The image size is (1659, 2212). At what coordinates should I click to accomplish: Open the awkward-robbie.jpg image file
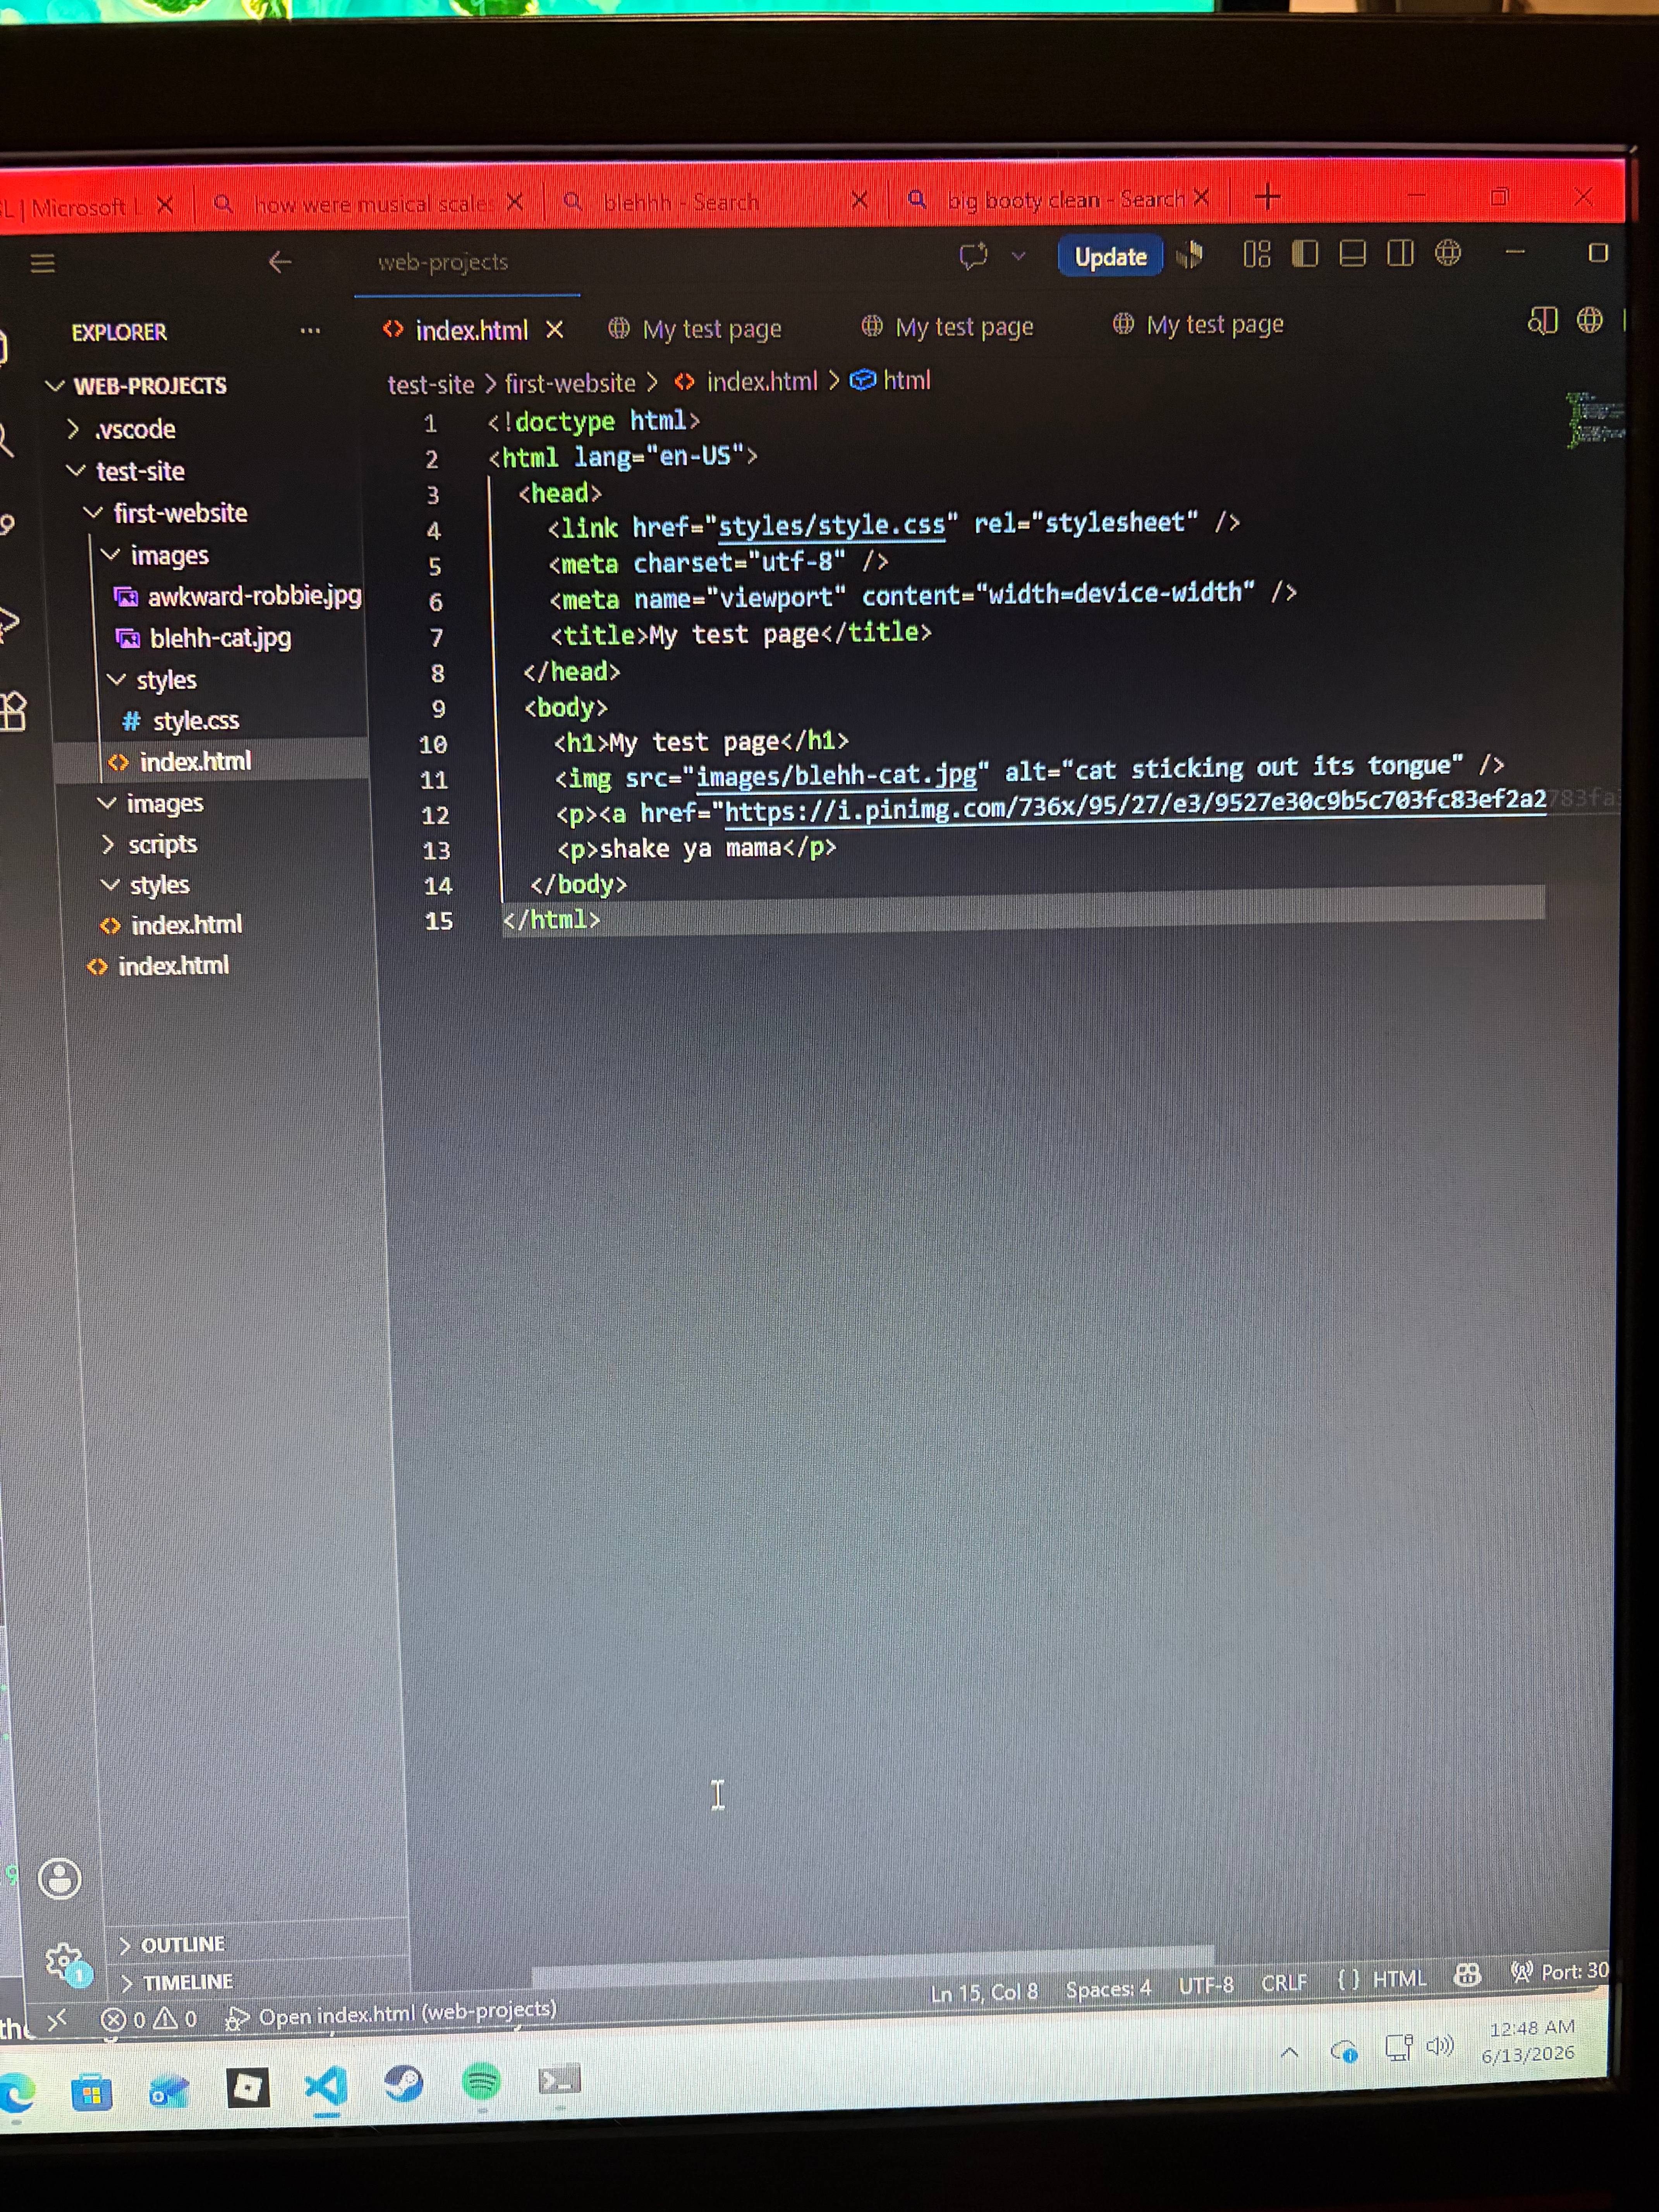238,597
